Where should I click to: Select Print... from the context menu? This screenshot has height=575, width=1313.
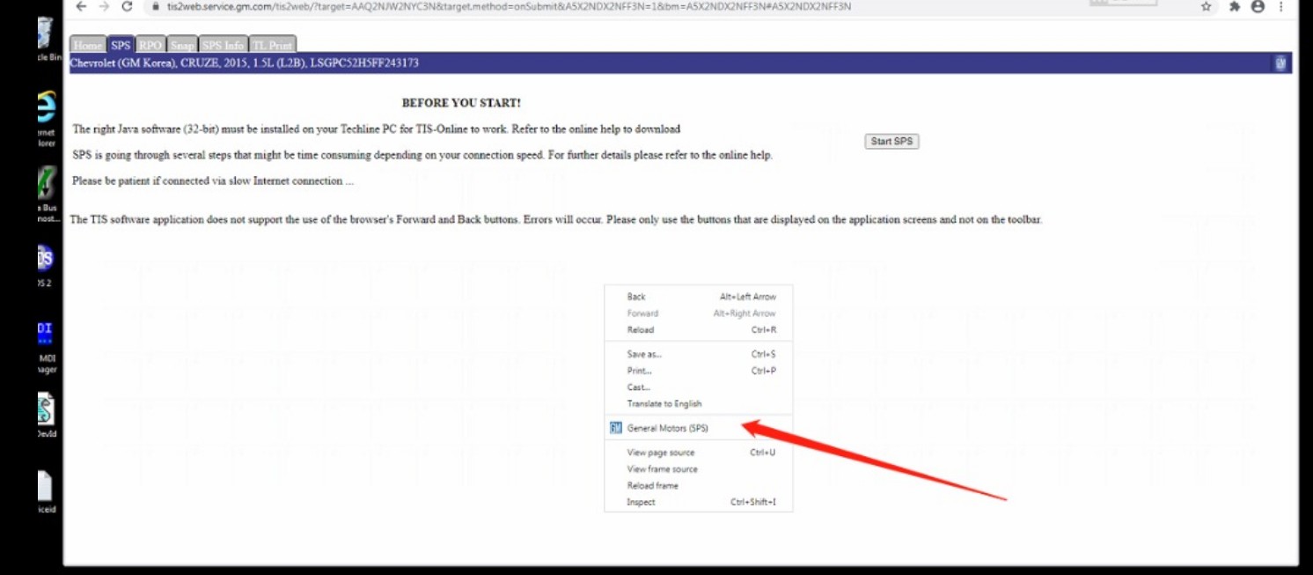pyautogui.click(x=699, y=371)
